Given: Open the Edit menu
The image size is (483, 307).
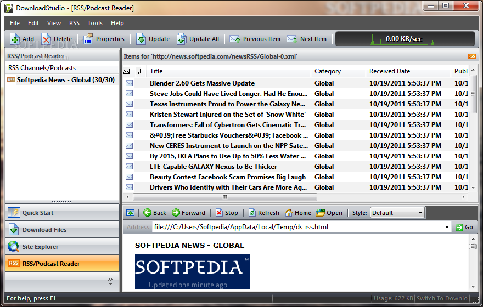Looking at the screenshot, I should coord(33,23).
